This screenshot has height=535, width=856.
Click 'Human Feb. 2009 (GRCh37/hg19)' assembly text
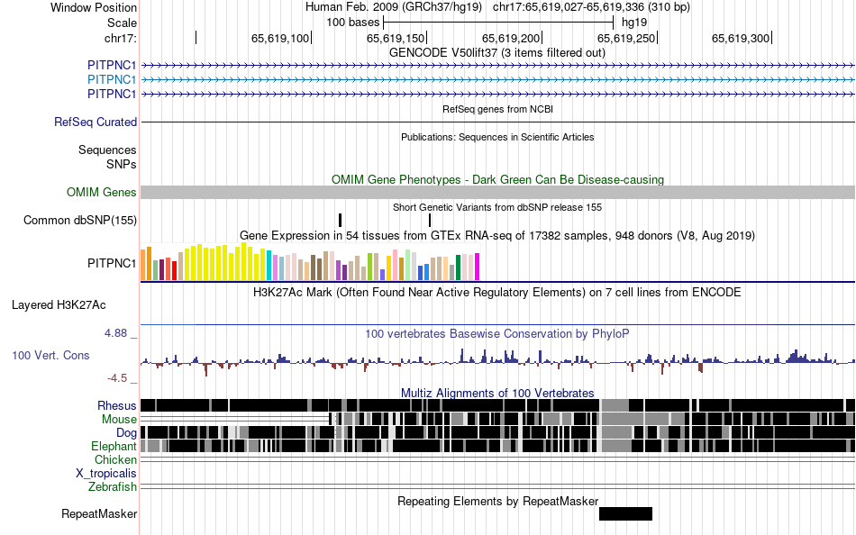394,7
